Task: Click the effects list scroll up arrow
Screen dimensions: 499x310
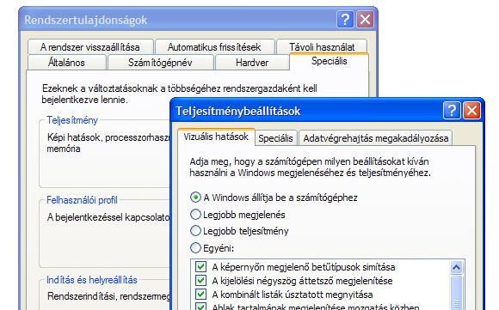Action: [x=456, y=267]
